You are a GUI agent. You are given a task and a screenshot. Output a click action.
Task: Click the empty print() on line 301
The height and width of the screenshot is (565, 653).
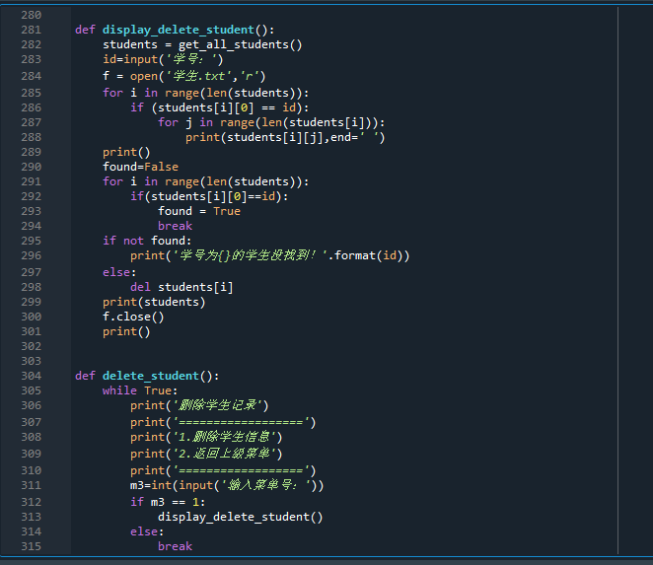[x=126, y=332]
